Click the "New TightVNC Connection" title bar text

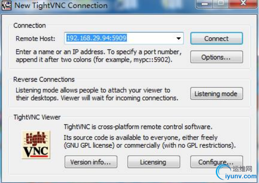61,5
